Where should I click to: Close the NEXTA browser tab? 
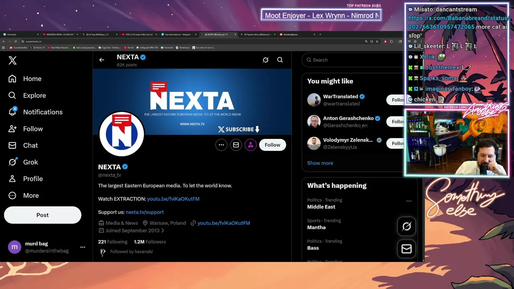(x=235, y=35)
